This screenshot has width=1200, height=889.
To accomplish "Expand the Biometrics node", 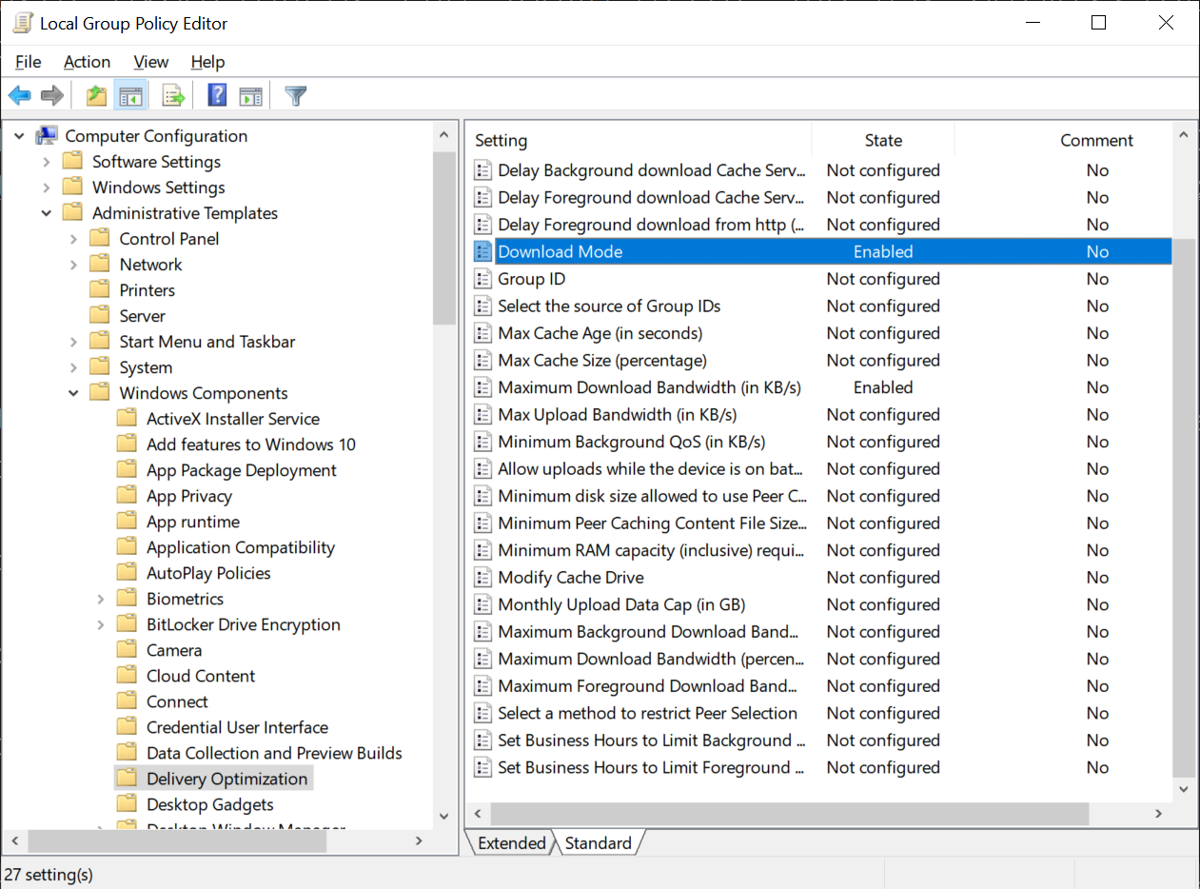I will [101, 599].
